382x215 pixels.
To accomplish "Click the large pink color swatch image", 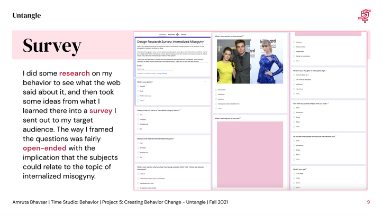I will (250, 154).
